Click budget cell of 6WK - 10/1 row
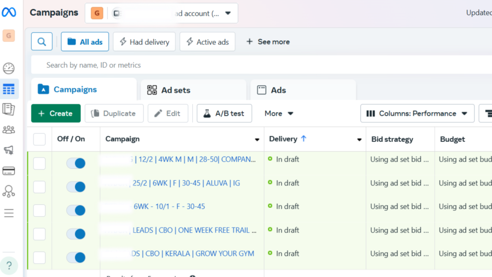 point(465,206)
